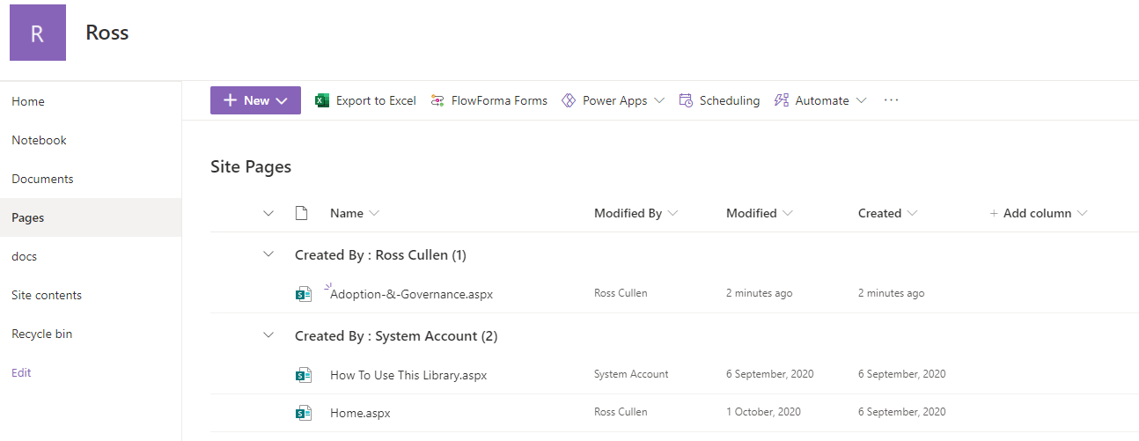Click Created By : Ross Cullen (1) header
This screenshot has height=441, width=1139.
pos(380,254)
